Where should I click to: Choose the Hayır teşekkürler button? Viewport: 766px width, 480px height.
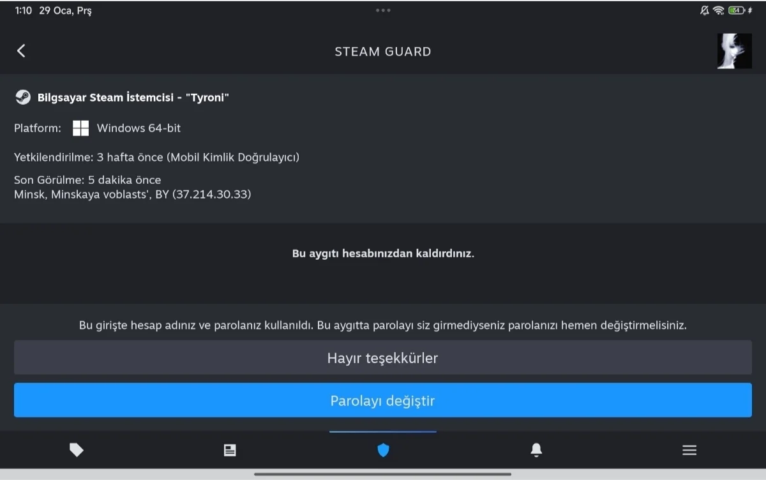click(383, 358)
